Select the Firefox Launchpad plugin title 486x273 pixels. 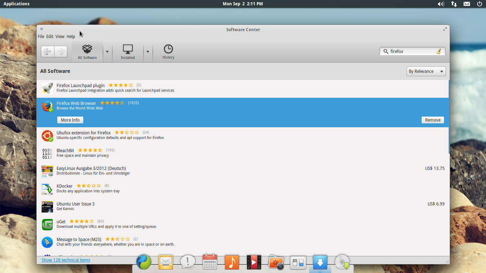point(80,85)
